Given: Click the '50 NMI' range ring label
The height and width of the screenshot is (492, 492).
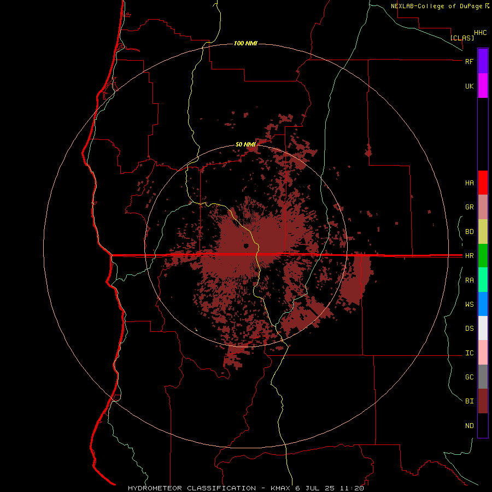Looking at the screenshot, I should 245,144.
